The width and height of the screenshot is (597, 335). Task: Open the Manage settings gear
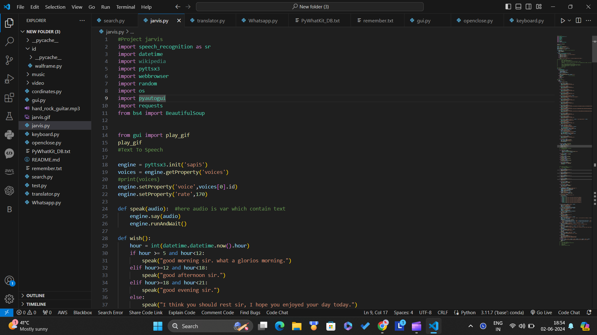[9, 299]
